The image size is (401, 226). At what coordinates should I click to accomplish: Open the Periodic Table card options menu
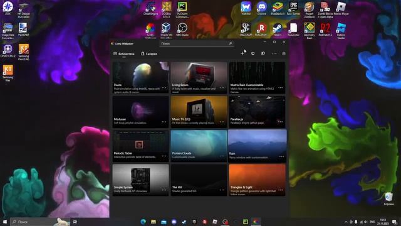[164, 156]
